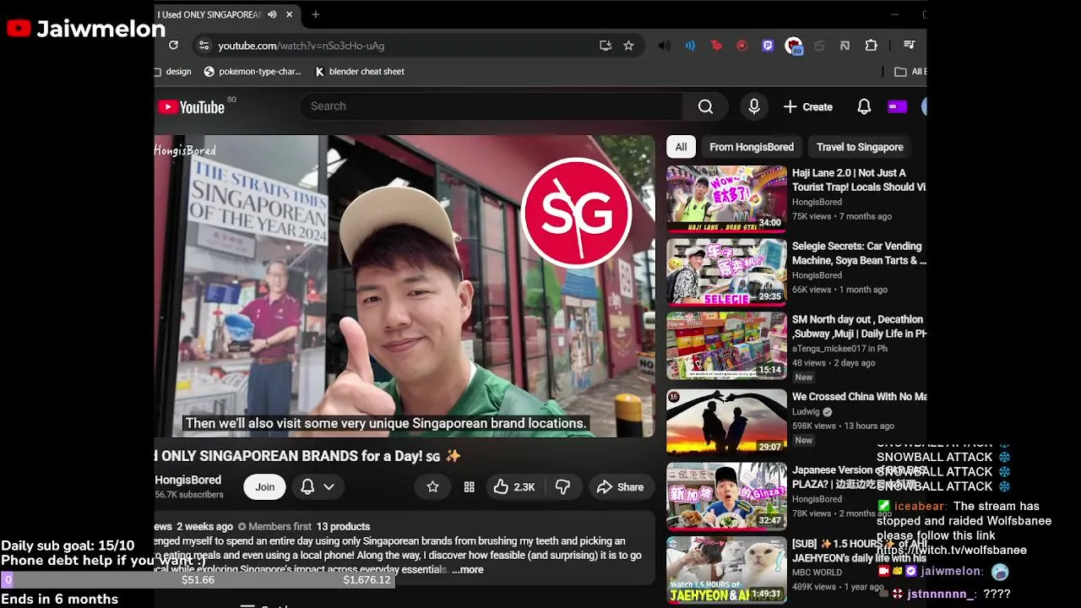
Task: Search with your voice microphone icon
Action: [x=754, y=106]
